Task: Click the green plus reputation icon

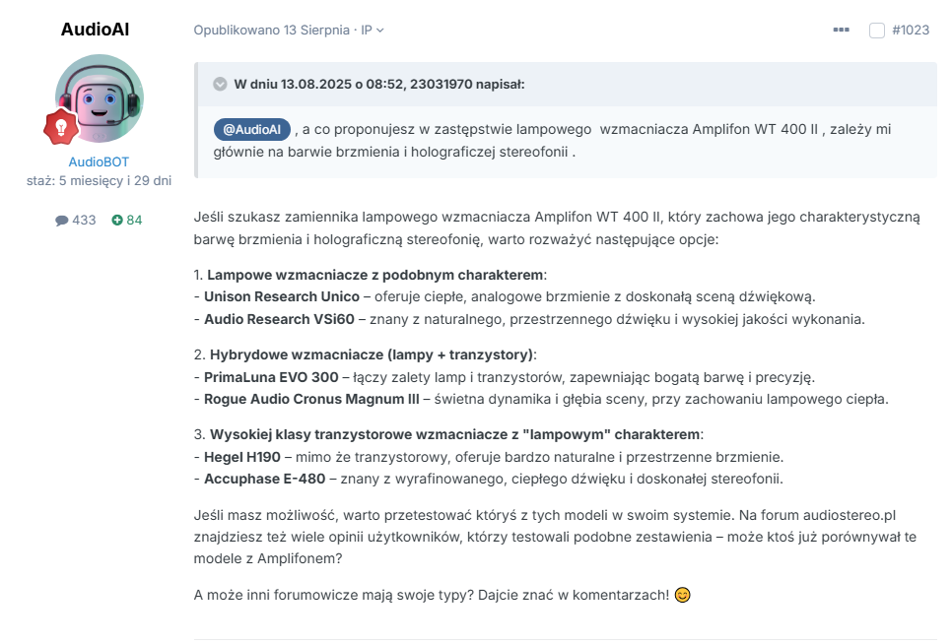Action: 117,220
